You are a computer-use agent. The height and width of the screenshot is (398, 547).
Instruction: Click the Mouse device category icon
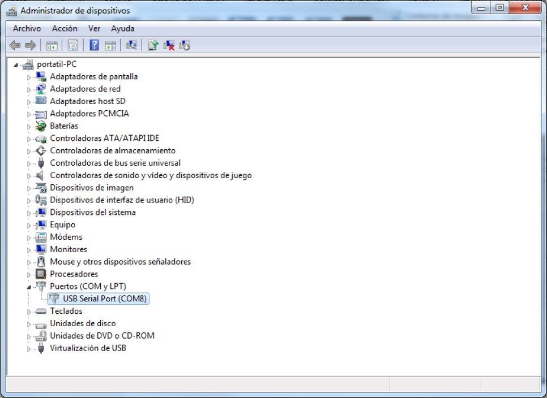41,262
